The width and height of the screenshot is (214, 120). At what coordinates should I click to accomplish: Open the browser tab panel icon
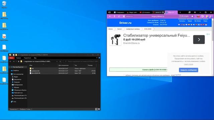(x=109, y=12)
